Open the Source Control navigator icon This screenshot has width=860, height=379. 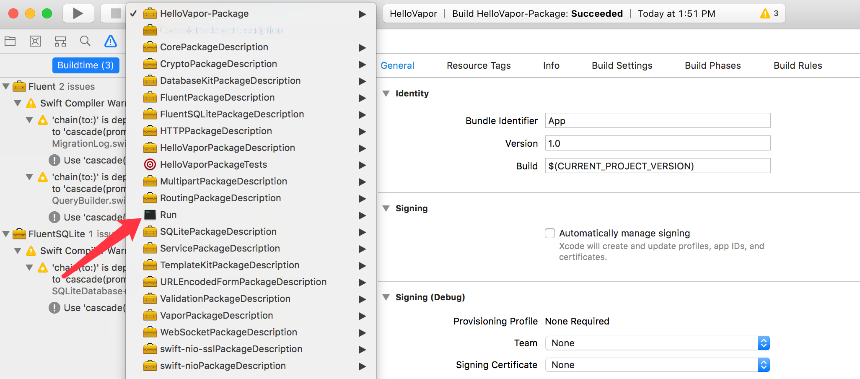[35, 41]
